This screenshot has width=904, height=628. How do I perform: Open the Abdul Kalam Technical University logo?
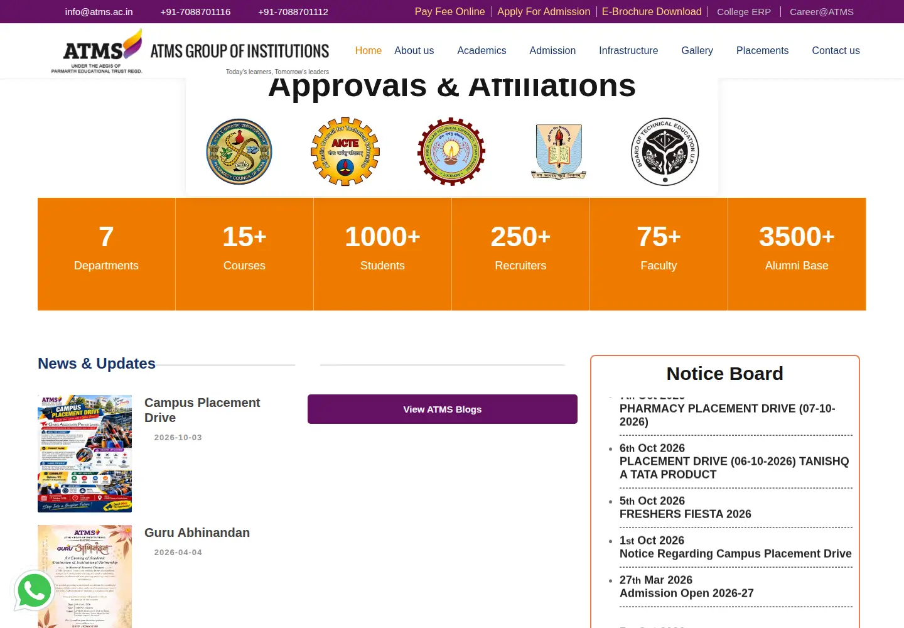(451, 151)
